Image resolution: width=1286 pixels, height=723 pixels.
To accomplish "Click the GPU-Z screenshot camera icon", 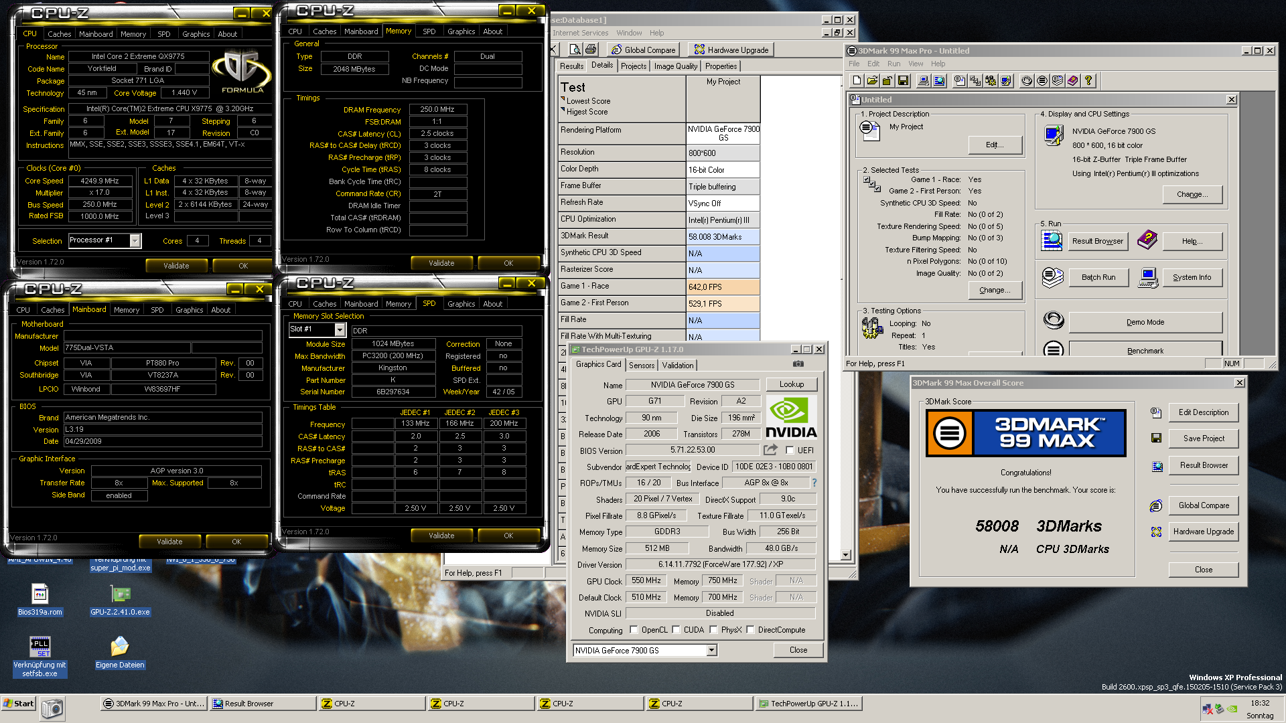I will [798, 364].
